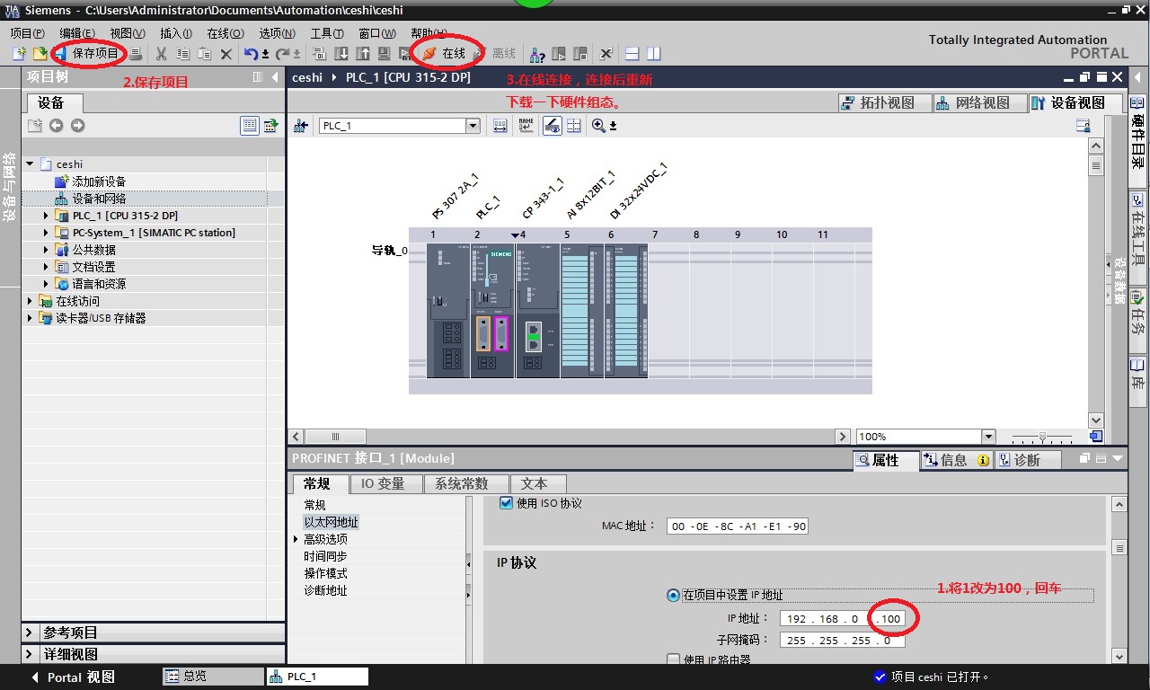This screenshot has width=1150, height=690.
Task: Select 在项目中设置 IP 地址 radio button
Action: (x=673, y=595)
